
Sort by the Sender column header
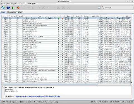(x=13, y=16)
